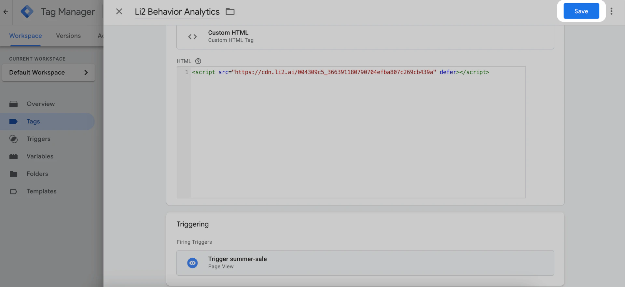Viewport: 625px width, 287px height.
Task: Click the Save button
Action: tap(581, 11)
